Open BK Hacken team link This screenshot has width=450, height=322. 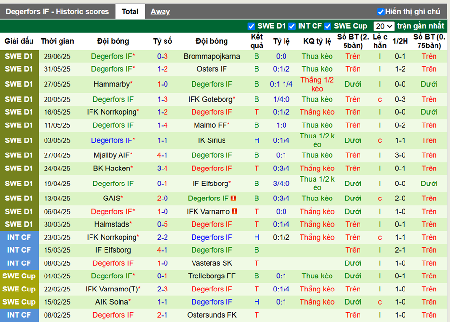(x=112, y=169)
